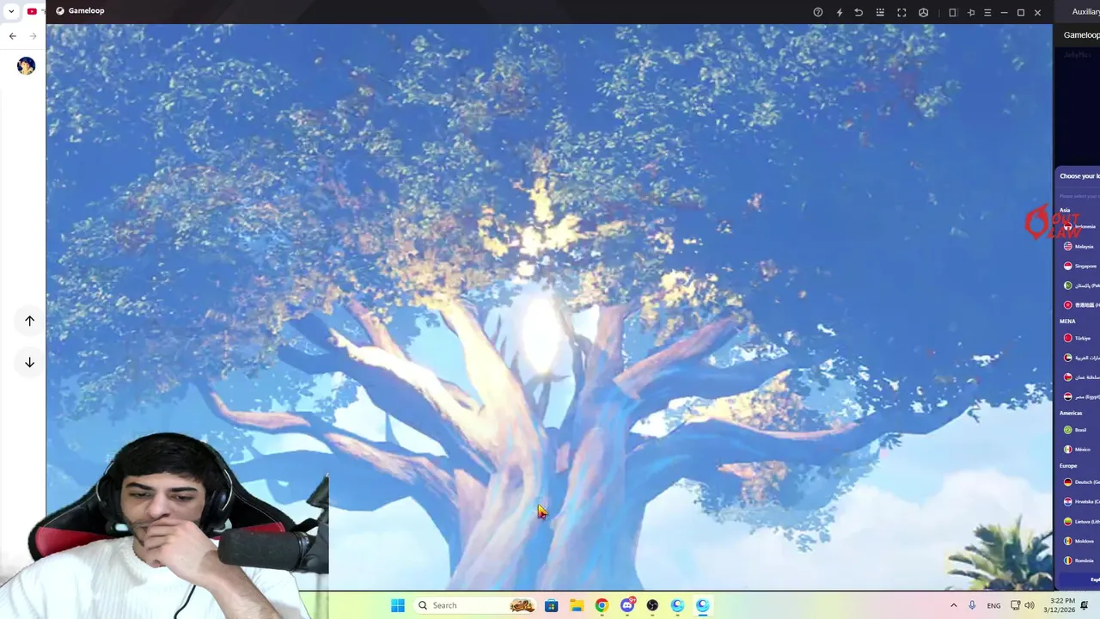Click the steering-wheel style icon in title bar

(924, 12)
